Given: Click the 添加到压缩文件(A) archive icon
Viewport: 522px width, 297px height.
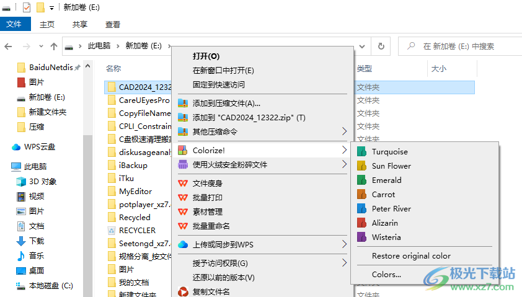Looking at the screenshot, I should tap(182, 103).
